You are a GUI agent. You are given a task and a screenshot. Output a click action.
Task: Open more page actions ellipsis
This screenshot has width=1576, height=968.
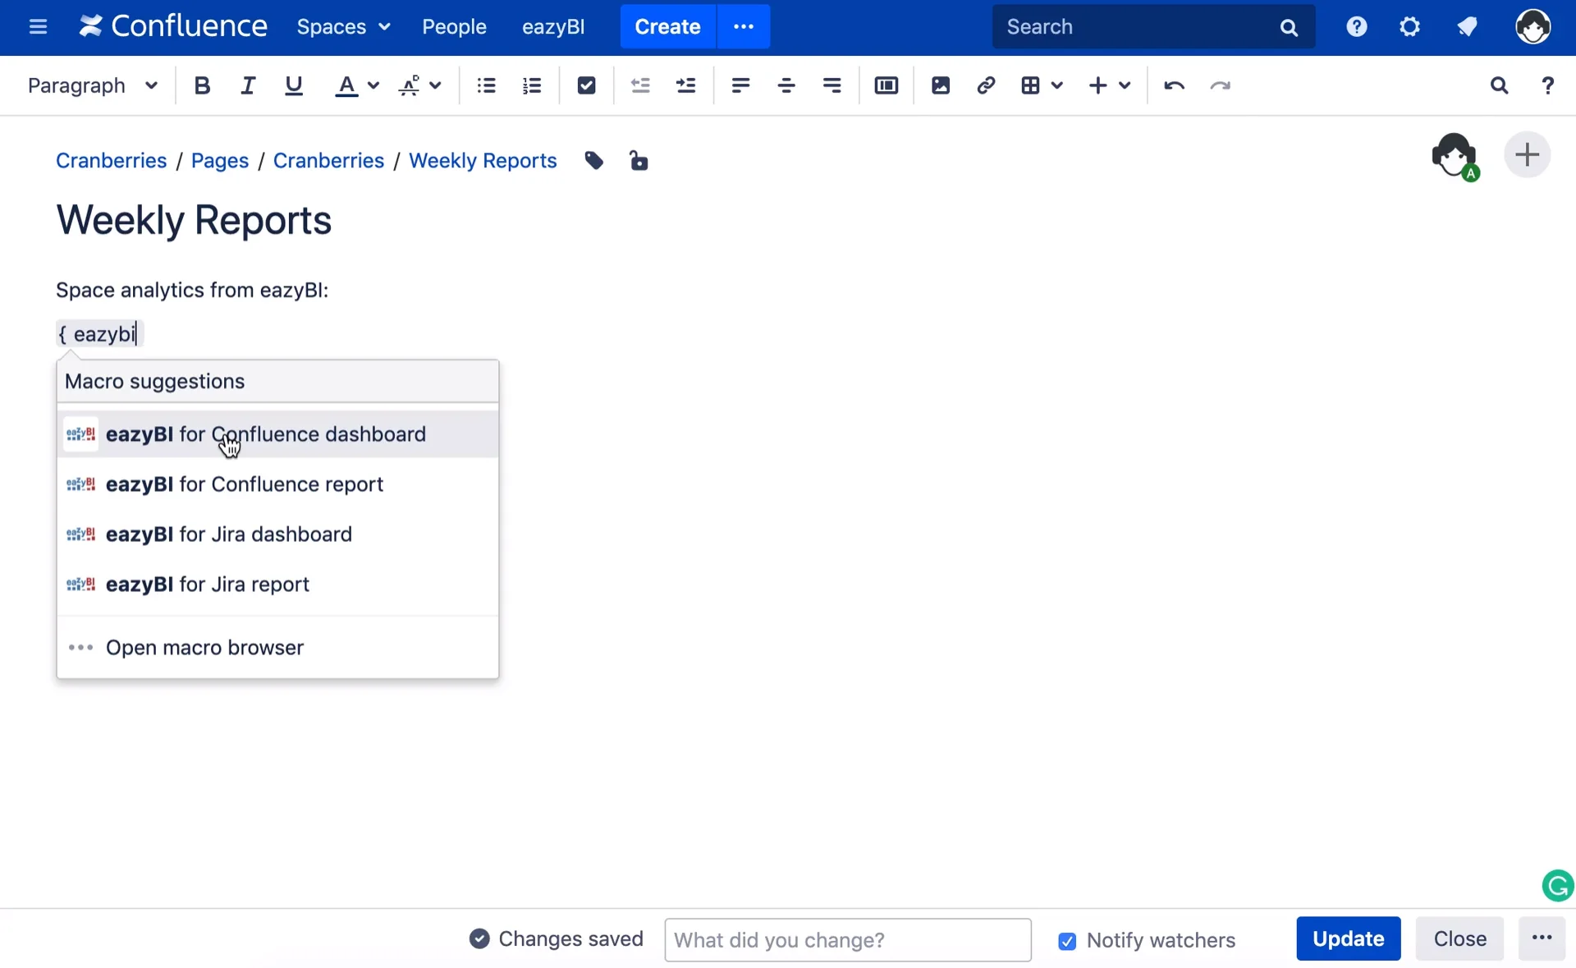(1542, 938)
